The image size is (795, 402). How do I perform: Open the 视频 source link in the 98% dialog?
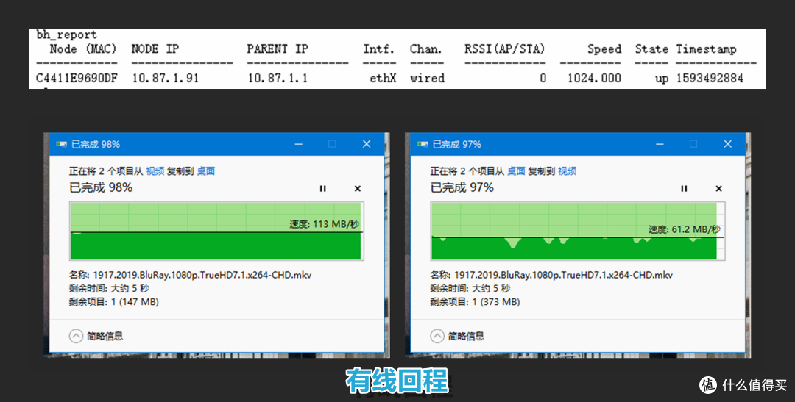(x=155, y=171)
